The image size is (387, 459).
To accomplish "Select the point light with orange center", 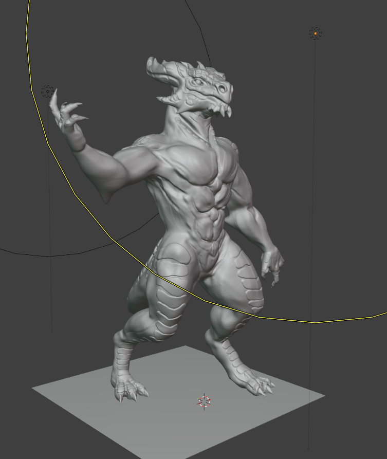I will tap(315, 33).
